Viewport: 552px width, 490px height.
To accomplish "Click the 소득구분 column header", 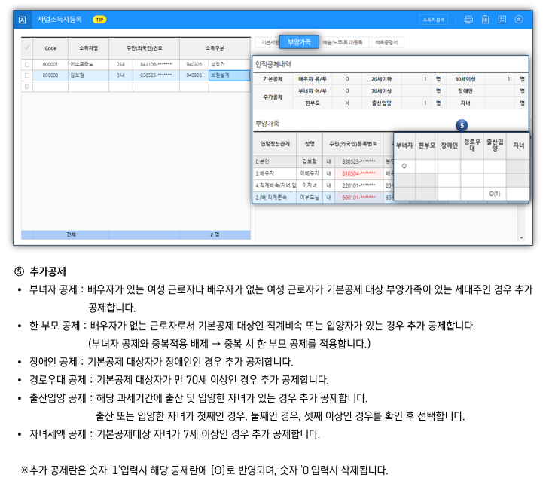I will click(215, 48).
